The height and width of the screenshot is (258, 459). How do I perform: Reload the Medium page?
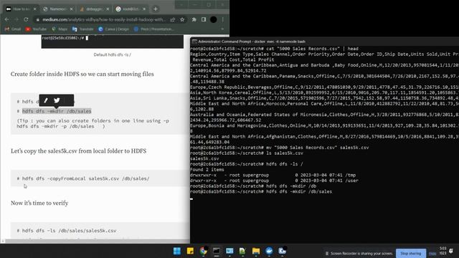(26, 19)
